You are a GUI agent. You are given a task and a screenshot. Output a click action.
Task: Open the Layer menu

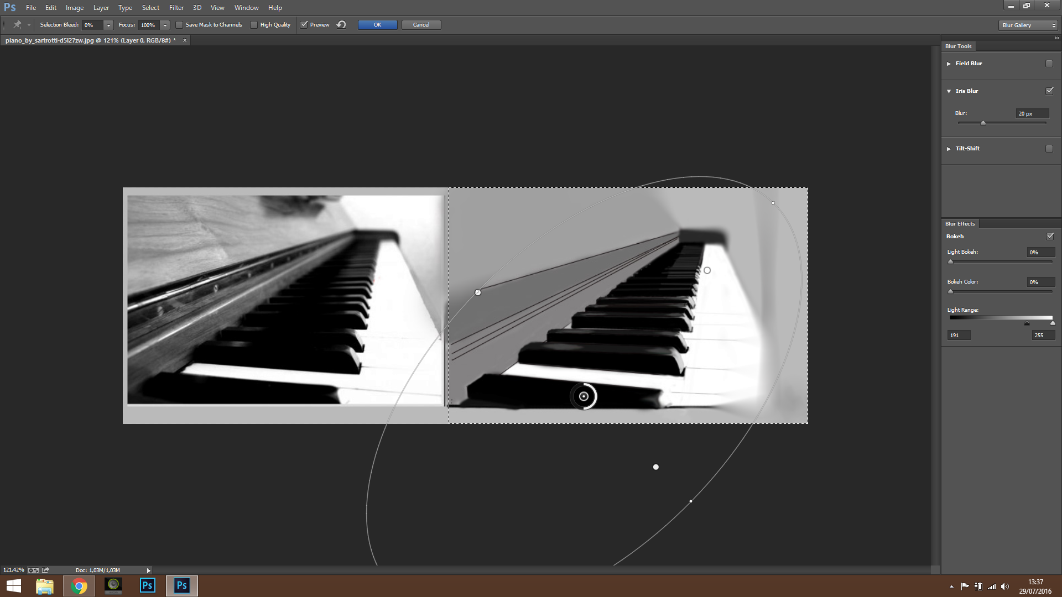101,8
